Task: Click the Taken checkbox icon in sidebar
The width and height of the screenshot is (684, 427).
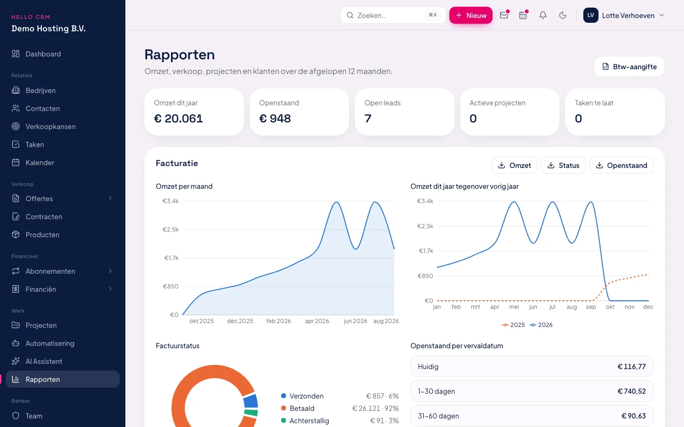Action: tap(16, 144)
